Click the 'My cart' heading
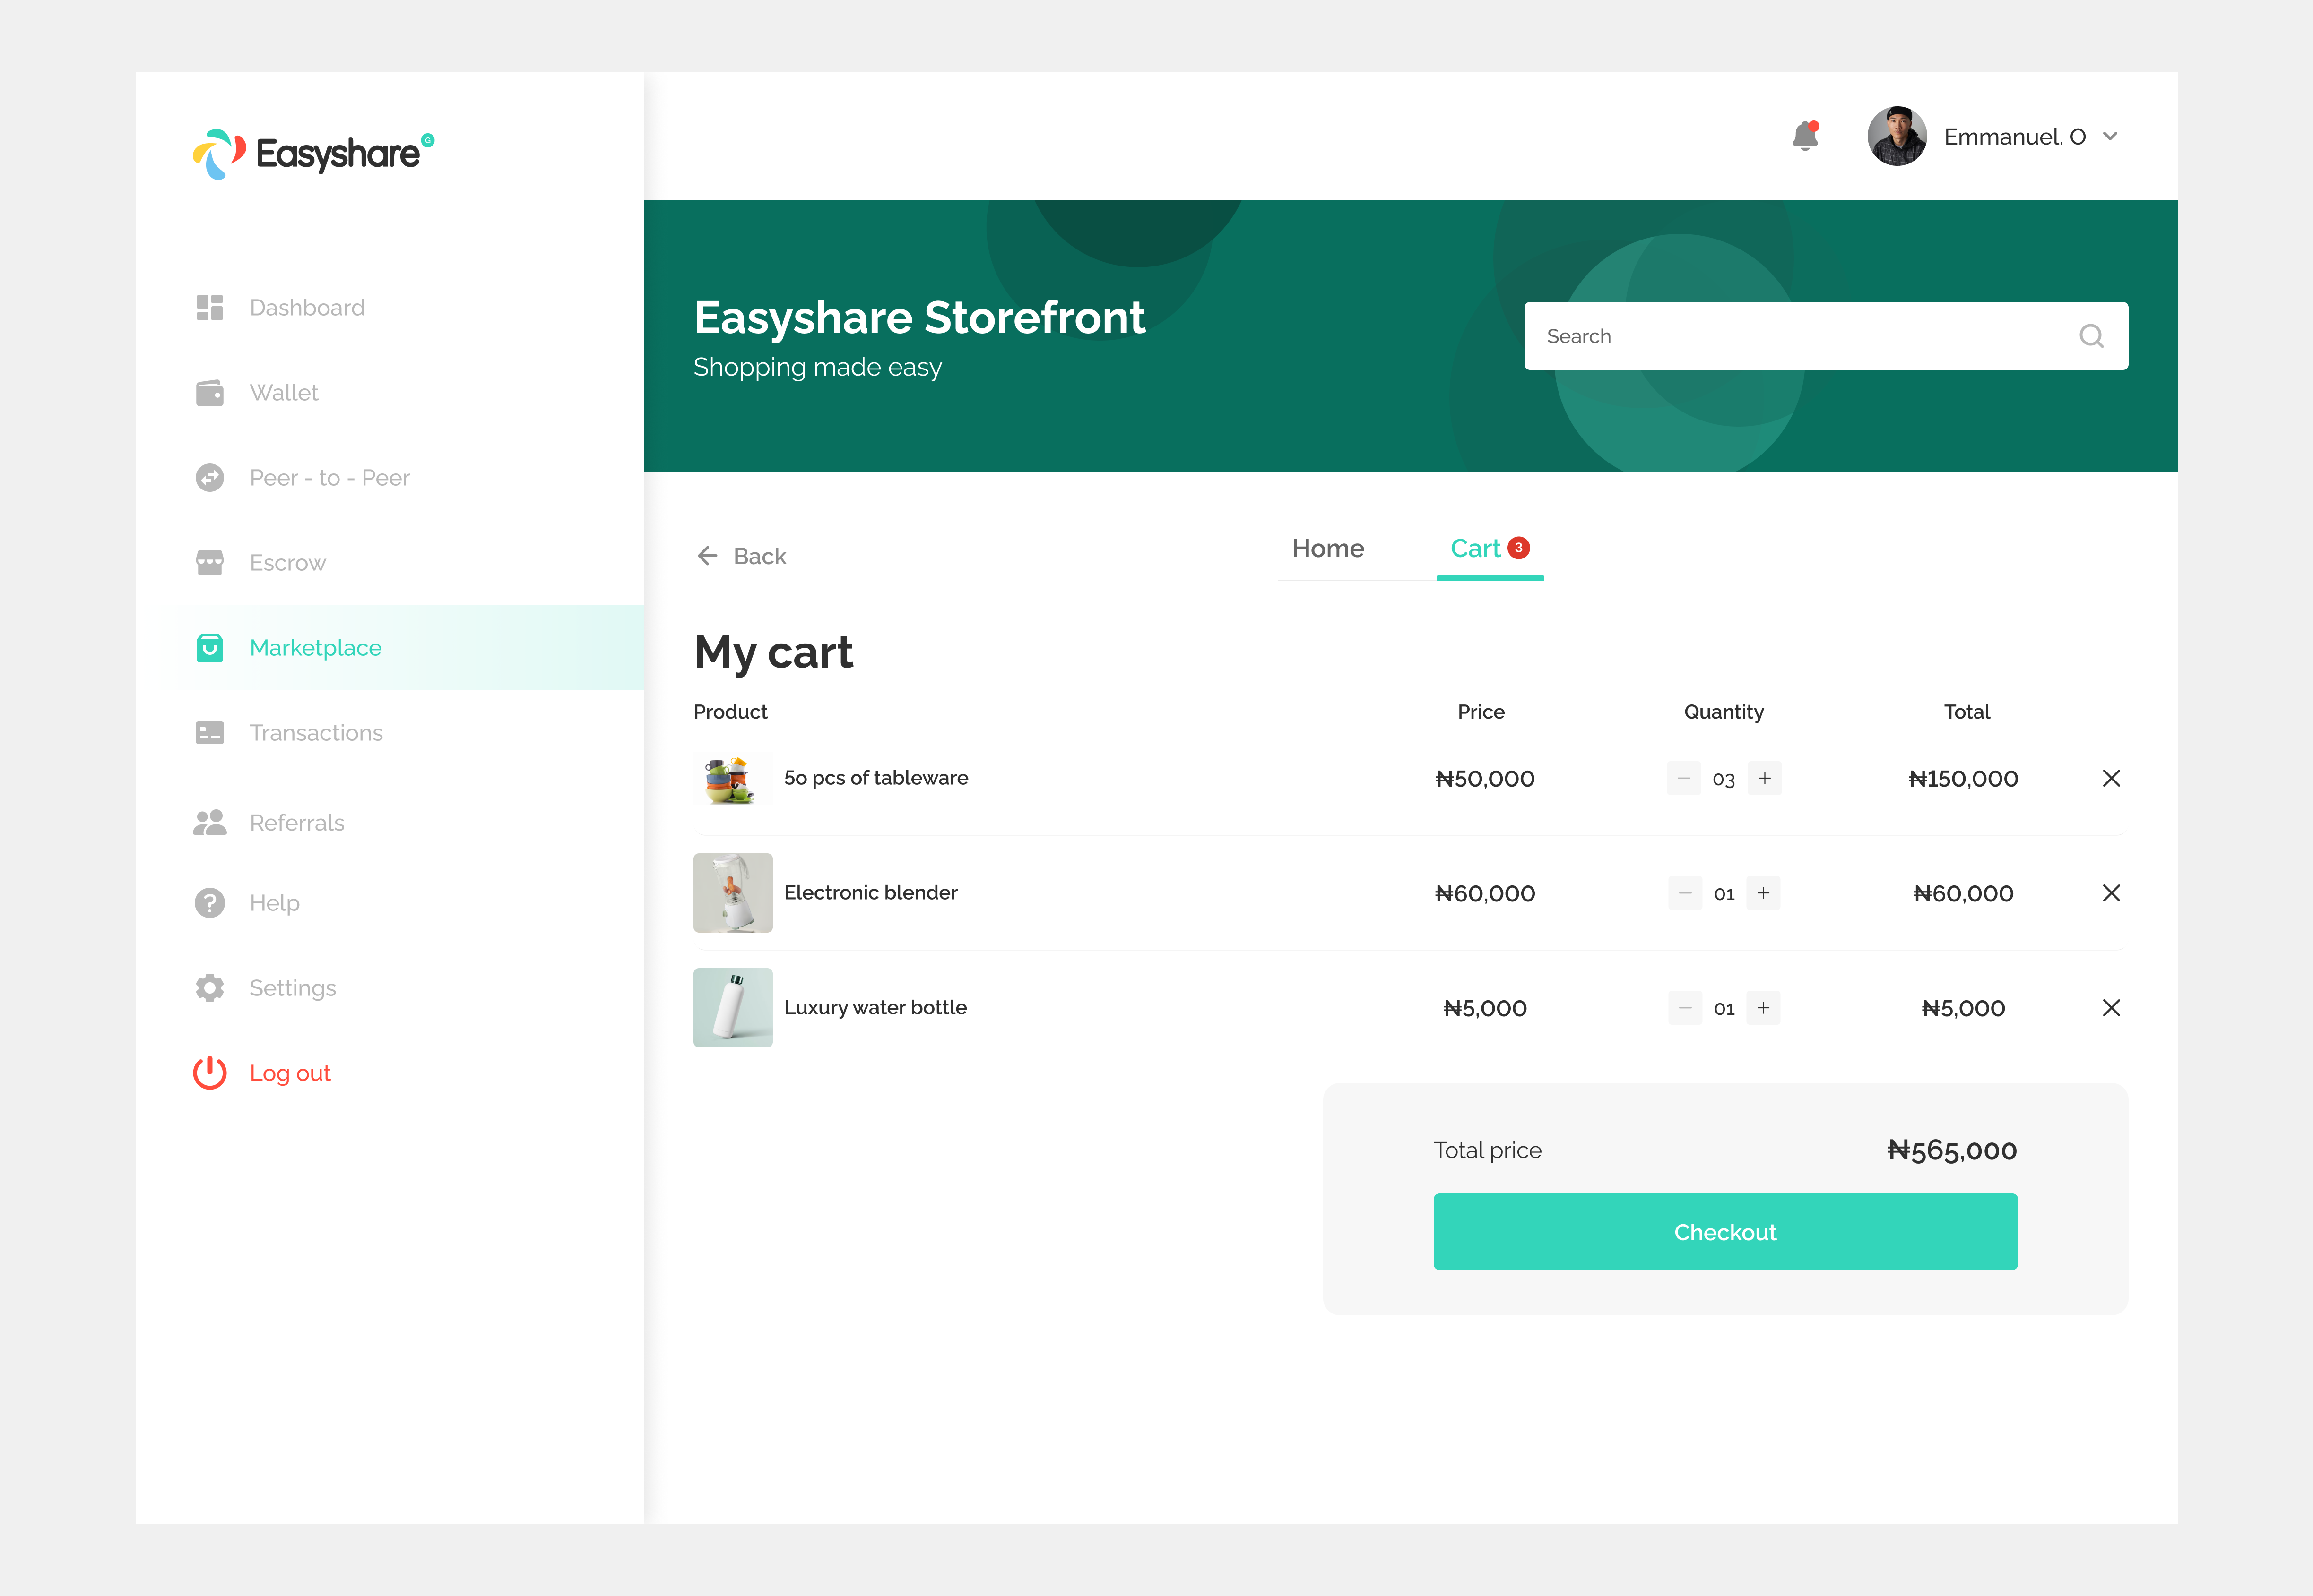This screenshot has width=2313, height=1596. (x=773, y=653)
